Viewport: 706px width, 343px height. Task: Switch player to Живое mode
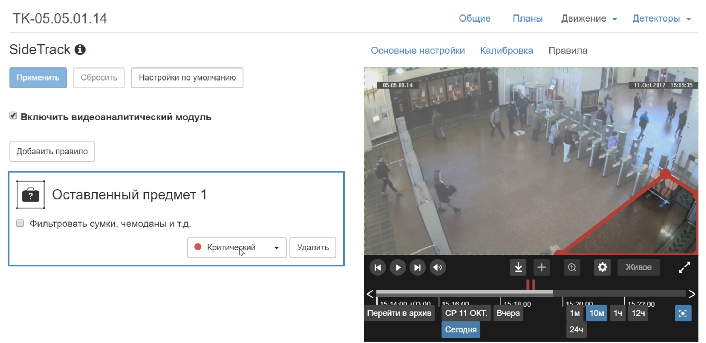[x=639, y=267]
